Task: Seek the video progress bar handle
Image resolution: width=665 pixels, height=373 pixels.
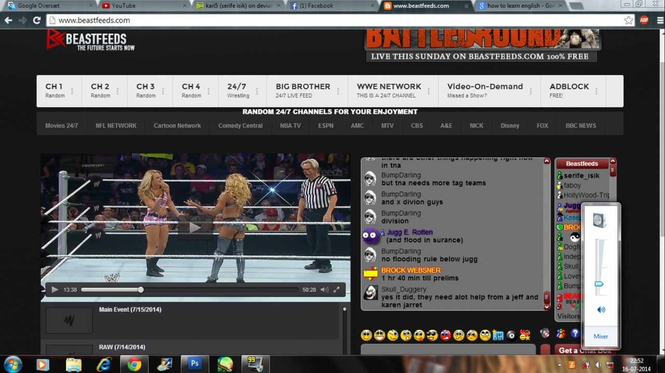Action: pos(141,290)
